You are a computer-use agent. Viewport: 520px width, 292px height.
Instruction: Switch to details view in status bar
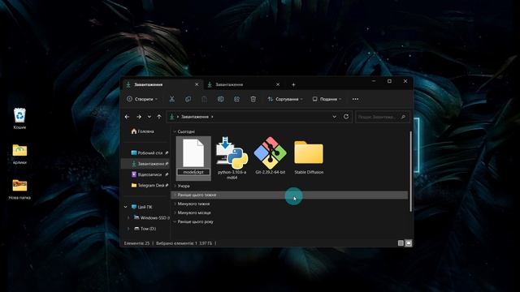401,243
